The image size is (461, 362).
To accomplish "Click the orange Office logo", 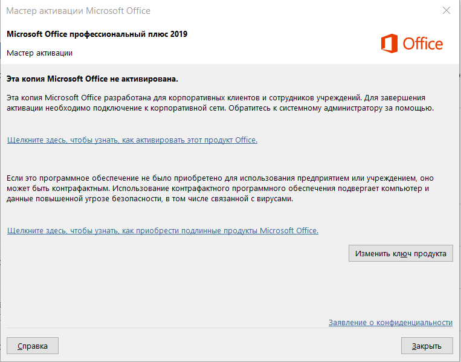I will pyautogui.click(x=412, y=44).
